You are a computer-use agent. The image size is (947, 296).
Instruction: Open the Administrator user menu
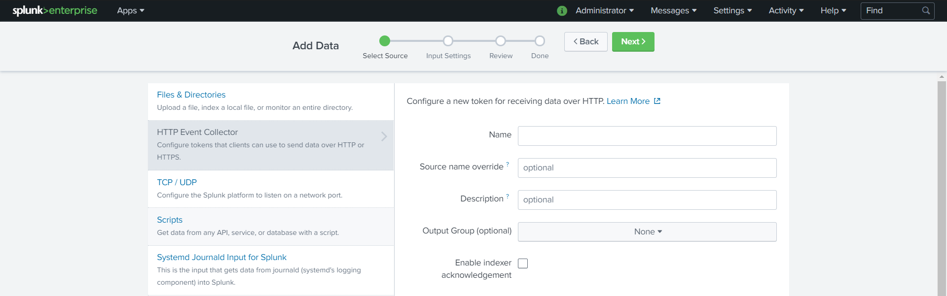pos(604,10)
